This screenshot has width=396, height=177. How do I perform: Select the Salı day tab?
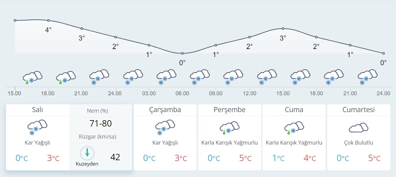pos(38,110)
